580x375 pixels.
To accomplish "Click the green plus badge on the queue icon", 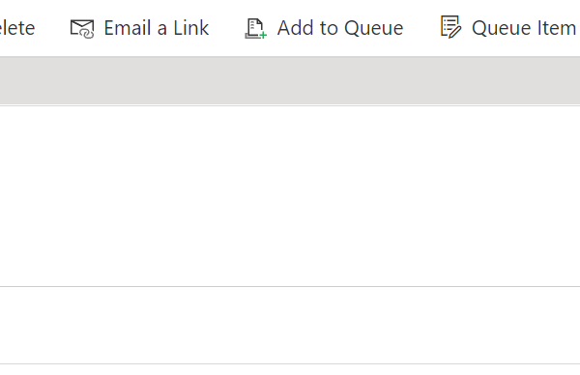I will tap(263, 35).
